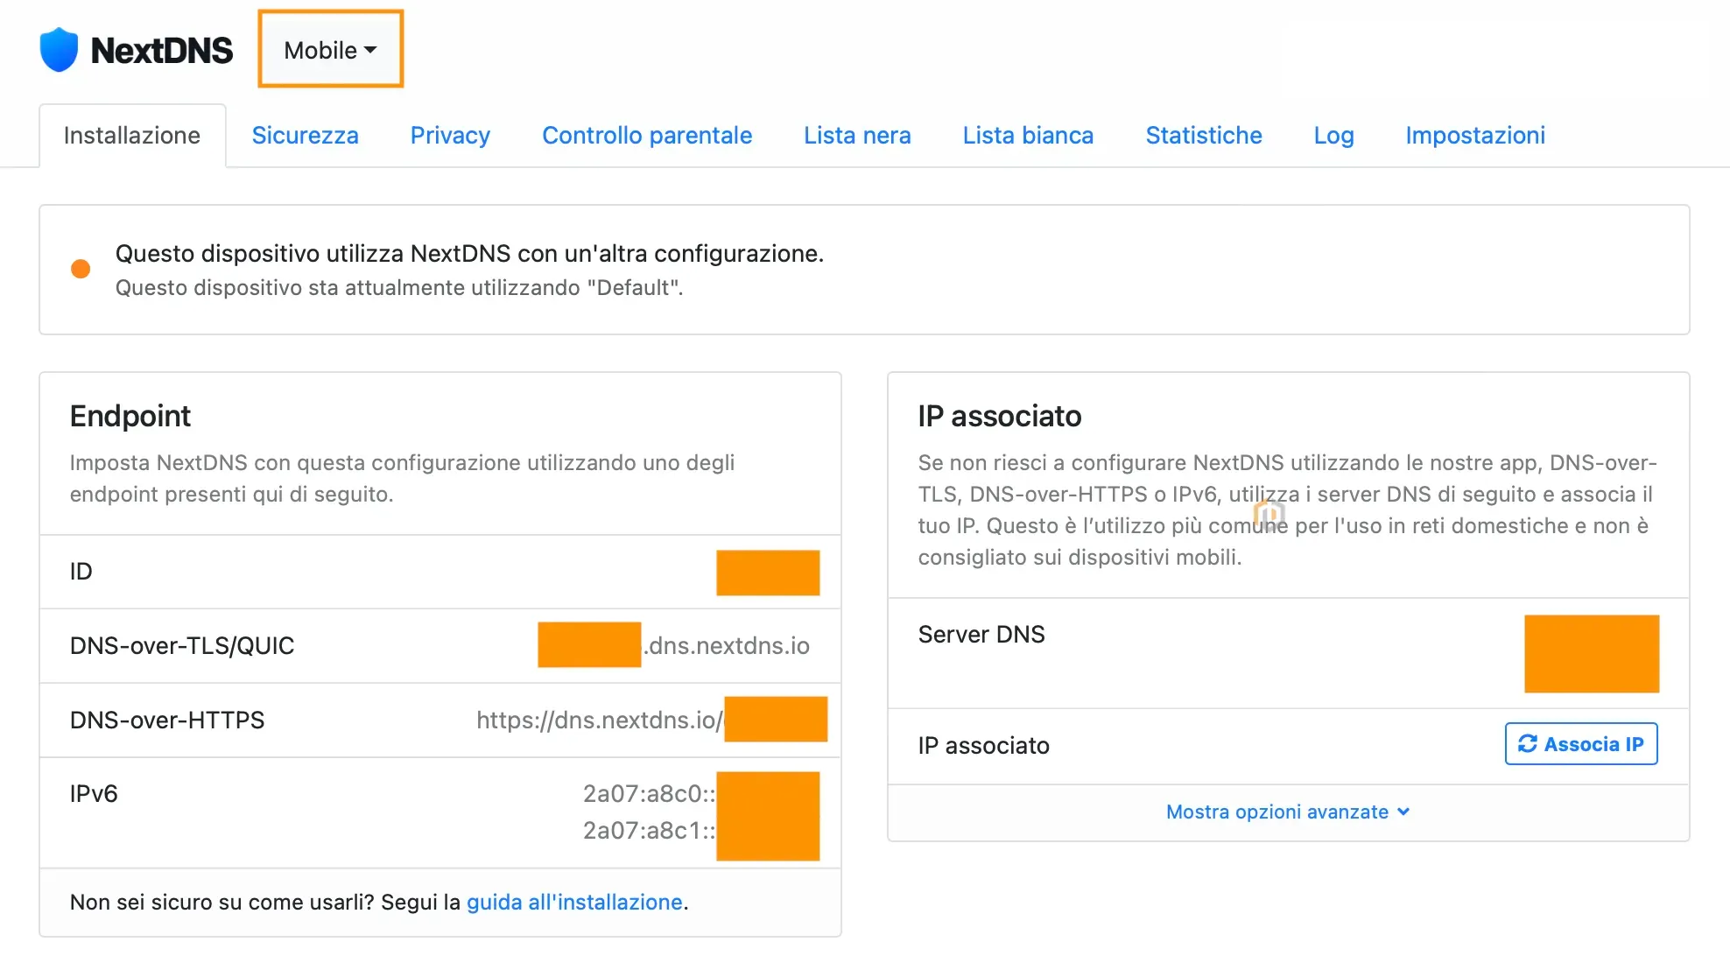Viewport: 1730px width, 970px height.
Task: Select the Installazione tab
Action: point(132,136)
